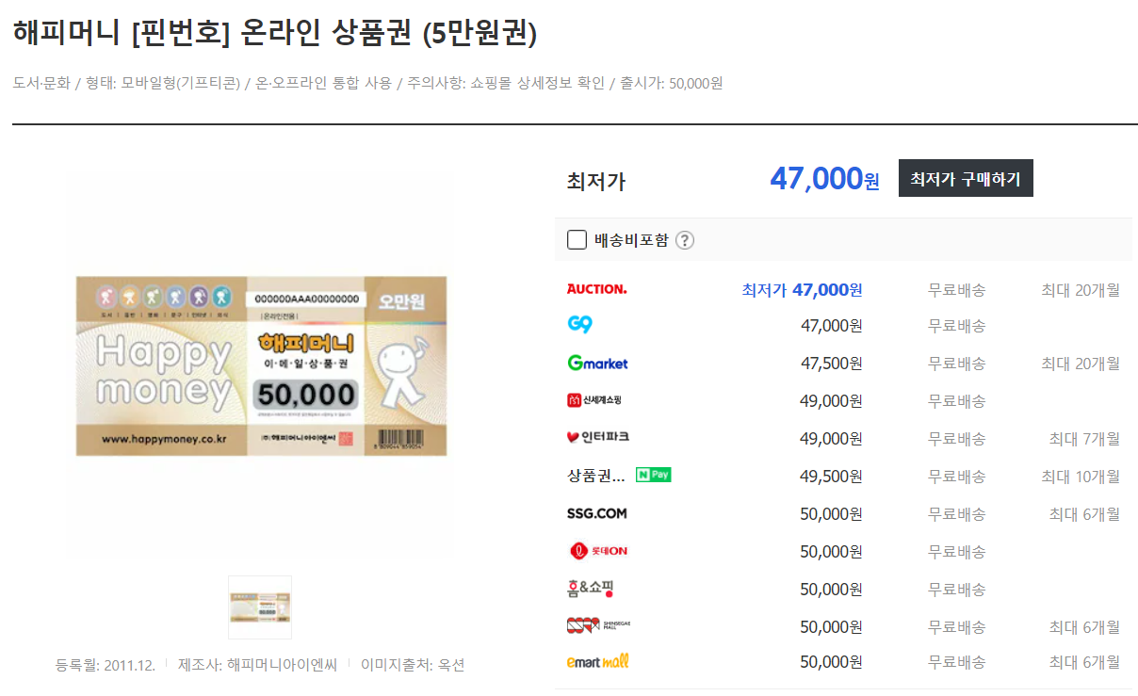The image size is (1138, 696).
Task: Click the question mark help icon beside 배송비포함
Action: click(685, 240)
